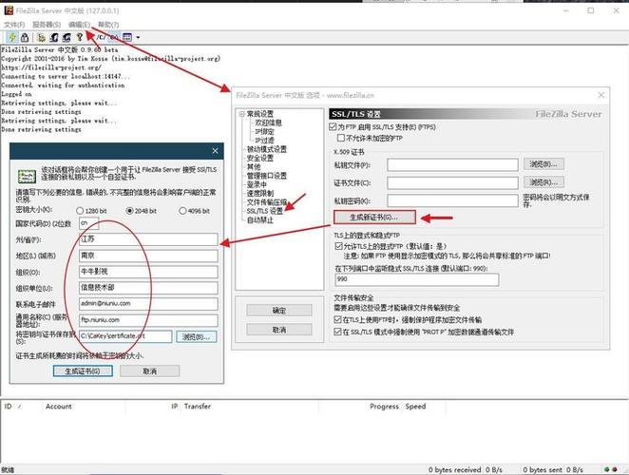Toggle 允许TLS上的显式FTP checkbox
629x475 pixels.
338,246
